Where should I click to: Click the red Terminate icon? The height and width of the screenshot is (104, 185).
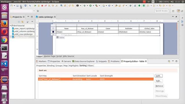click(42, 5)
